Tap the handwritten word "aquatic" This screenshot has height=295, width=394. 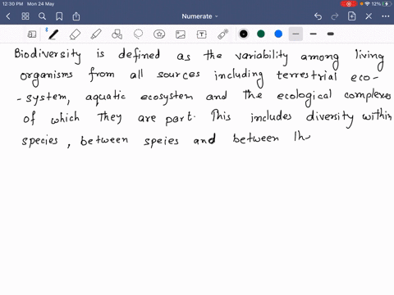click(105, 97)
